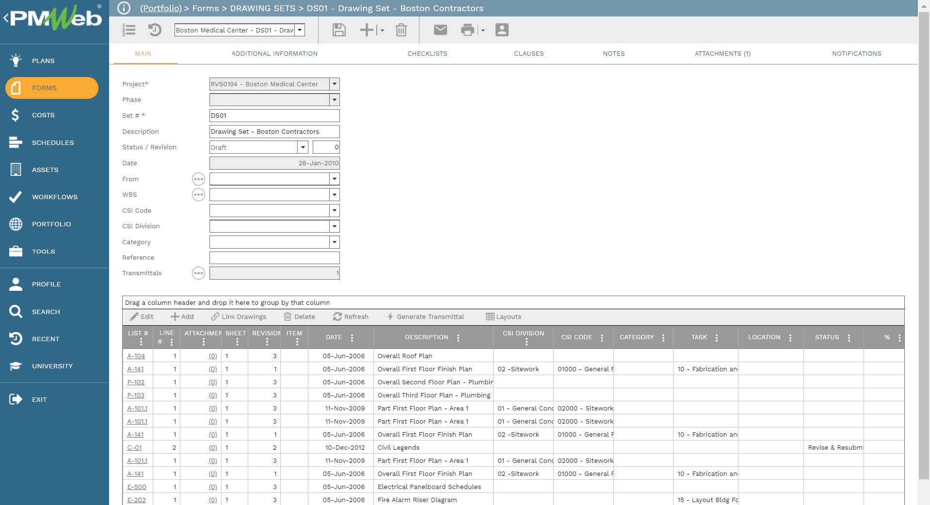Open the add-record dropdown arrow
The image size is (930, 505).
point(382,30)
